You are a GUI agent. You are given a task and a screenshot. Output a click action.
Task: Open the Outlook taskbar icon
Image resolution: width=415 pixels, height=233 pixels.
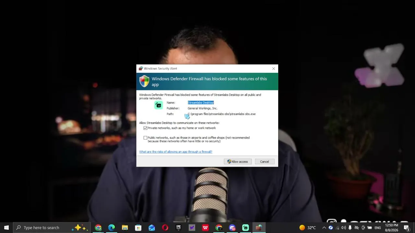click(152, 228)
